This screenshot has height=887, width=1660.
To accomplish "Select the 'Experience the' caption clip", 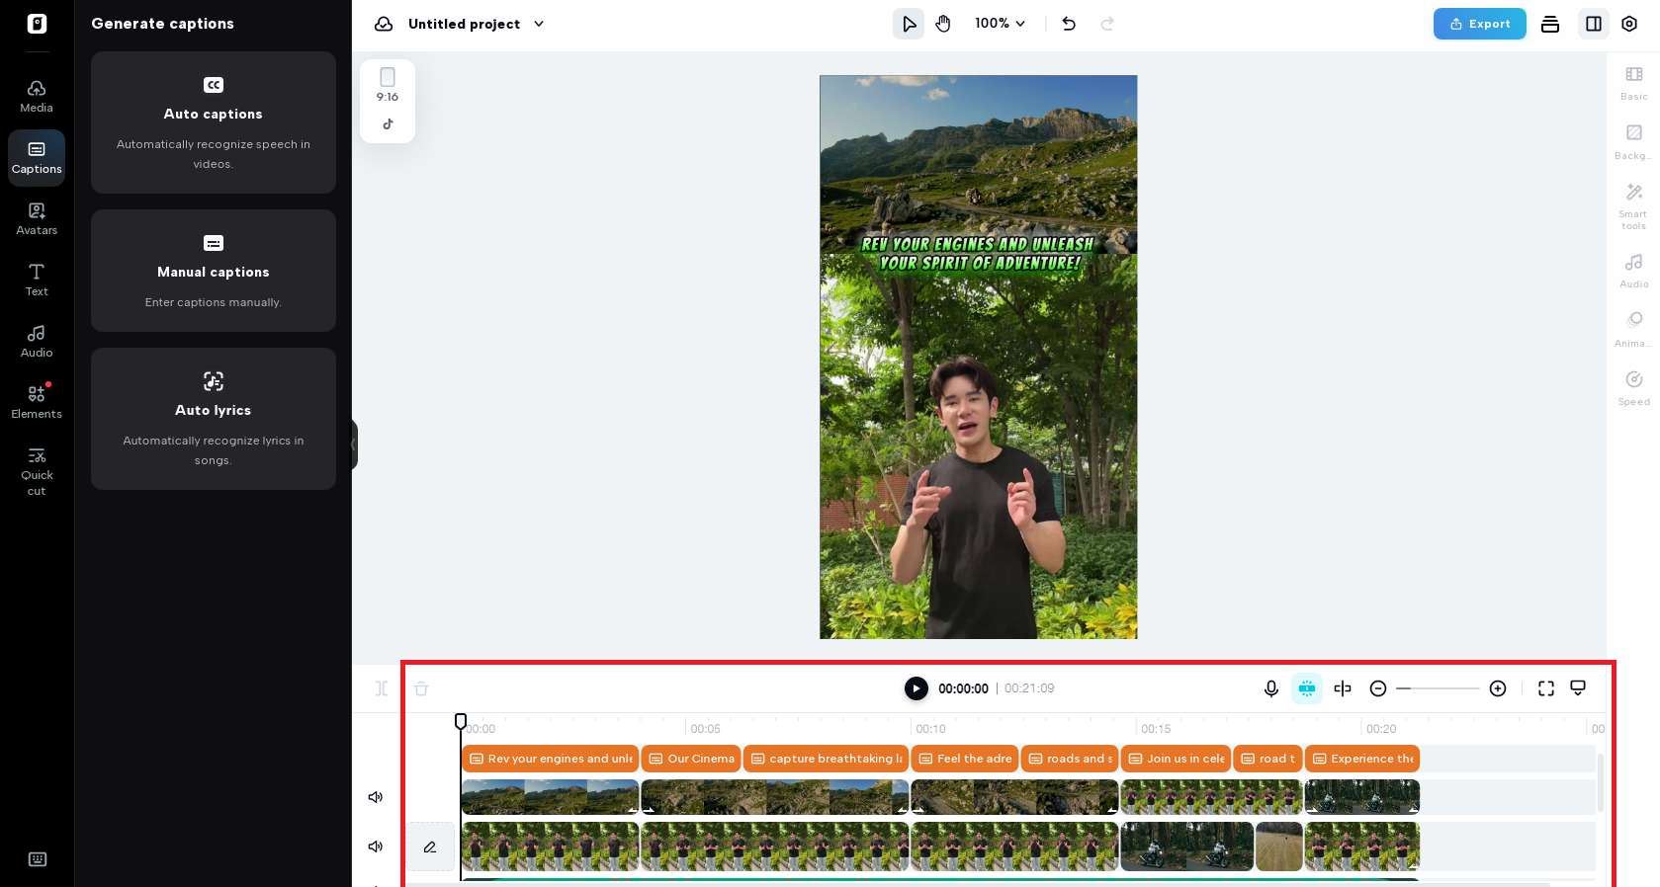I will (x=1362, y=759).
